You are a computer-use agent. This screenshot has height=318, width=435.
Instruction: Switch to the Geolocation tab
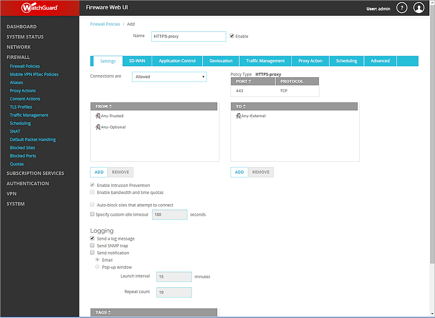[221, 61]
